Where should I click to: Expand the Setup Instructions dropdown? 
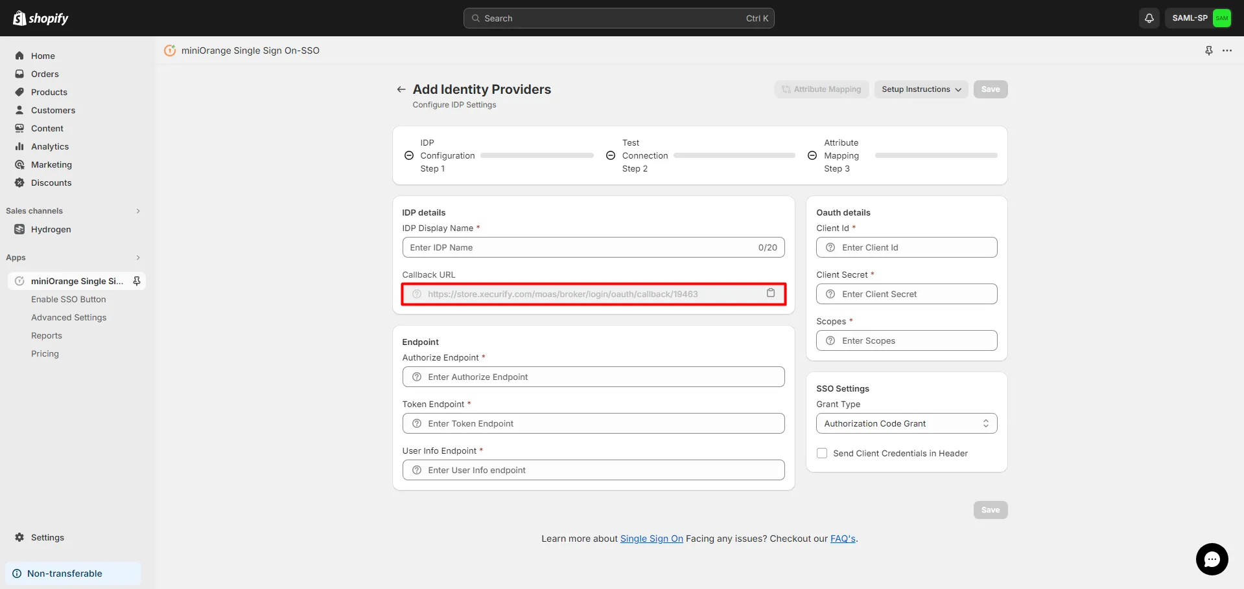click(x=921, y=89)
